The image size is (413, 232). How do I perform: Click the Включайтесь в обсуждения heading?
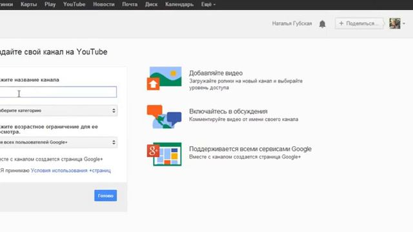pos(228,111)
